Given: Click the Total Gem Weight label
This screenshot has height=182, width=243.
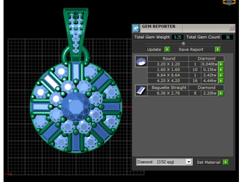Looking at the screenshot, I should pos(152,37).
